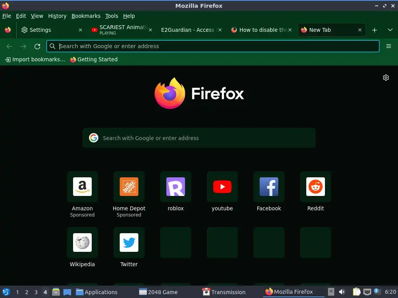This screenshot has height=298, width=398.
Task: Open a new tab with plus button
Action: tap(374, 30)
